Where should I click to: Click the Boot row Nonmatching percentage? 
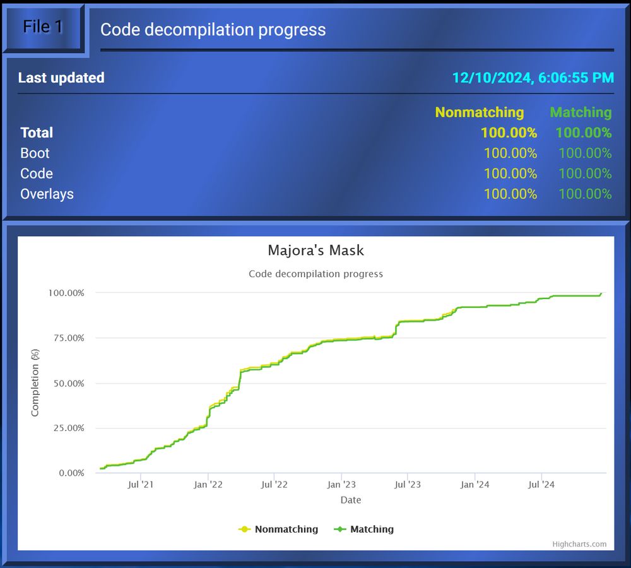tap(510, 153)
